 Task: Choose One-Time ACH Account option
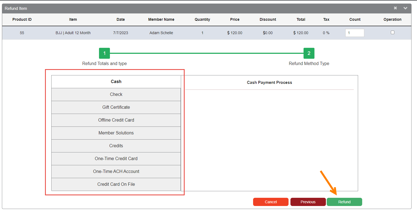(116, 172)
